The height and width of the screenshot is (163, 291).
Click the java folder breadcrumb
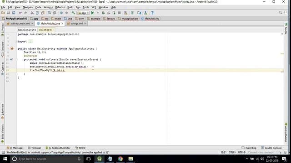[68, 19]
